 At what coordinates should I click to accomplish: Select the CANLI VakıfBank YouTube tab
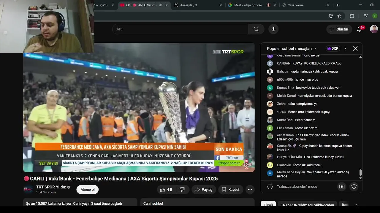pos(144,5)
